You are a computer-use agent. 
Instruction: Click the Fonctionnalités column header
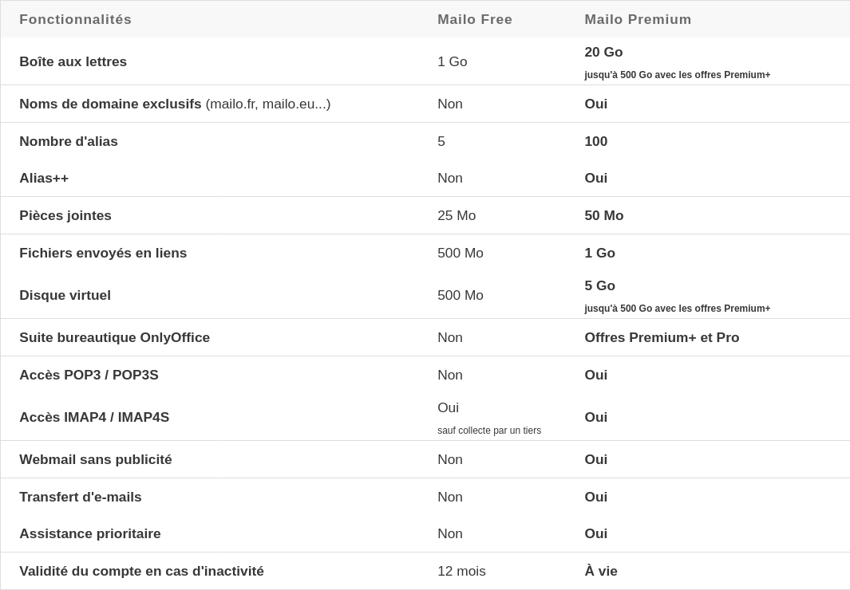(76, 19)
